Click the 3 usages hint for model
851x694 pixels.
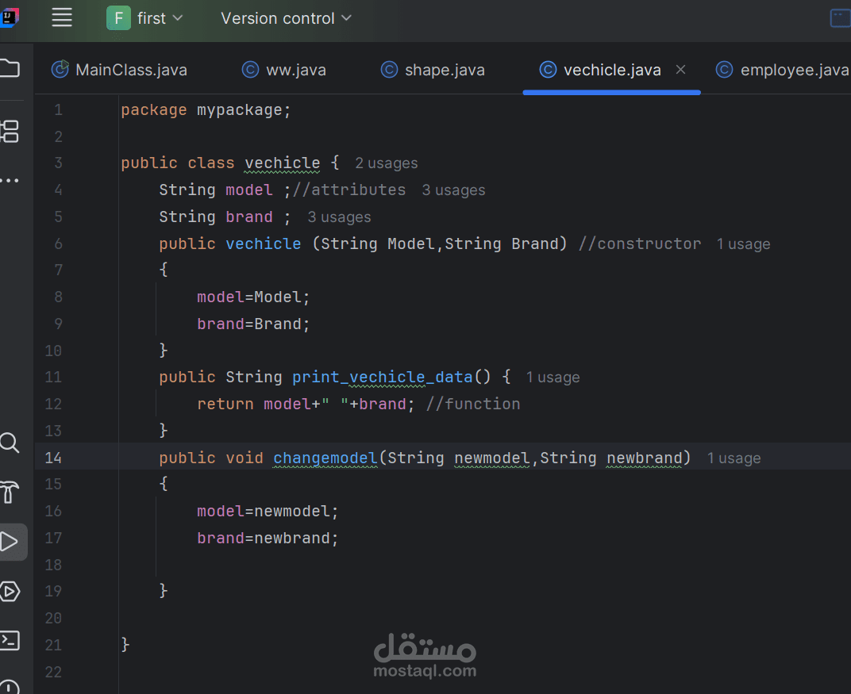tap(454, 190)
